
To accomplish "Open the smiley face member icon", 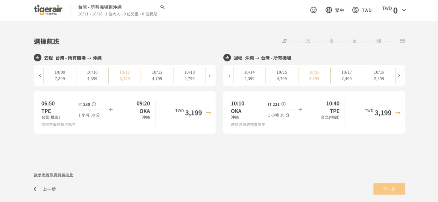I will pos(313,10).
